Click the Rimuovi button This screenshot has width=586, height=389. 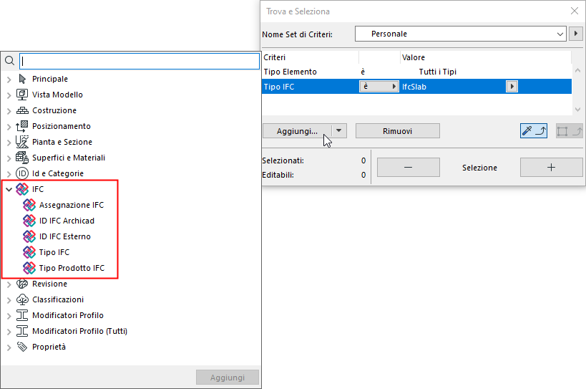pos(398,131)
